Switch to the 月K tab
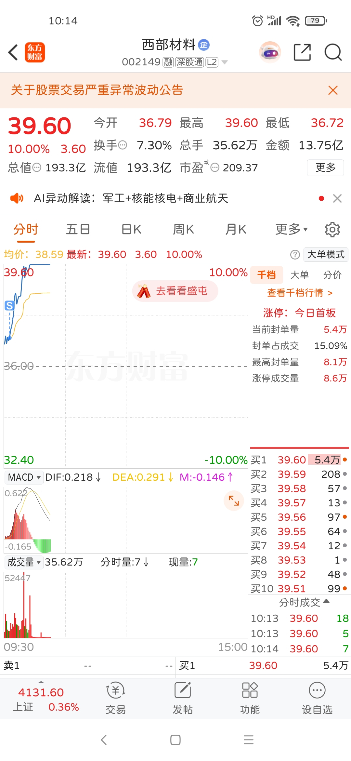 [236, 230]
